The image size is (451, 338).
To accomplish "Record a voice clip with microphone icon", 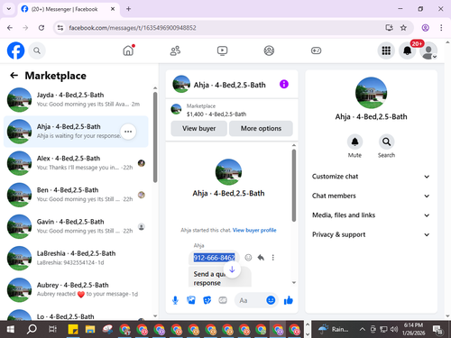I will pos(175,300).
